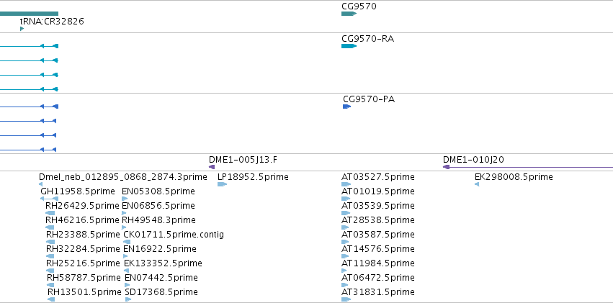
Task: Select the EK298008.5prime EST arrow
Action: pos(477,184)
